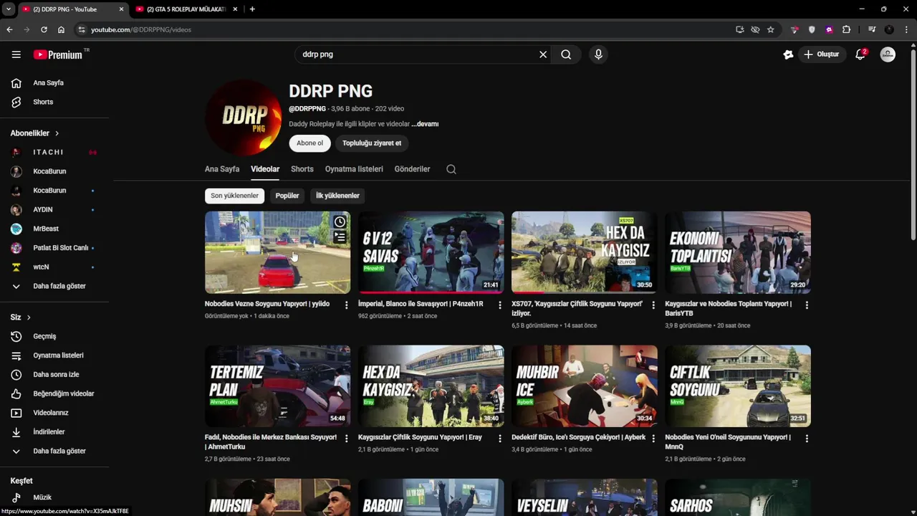
Task: Click the page vertical scrollbar
Action: coord(913,143)
